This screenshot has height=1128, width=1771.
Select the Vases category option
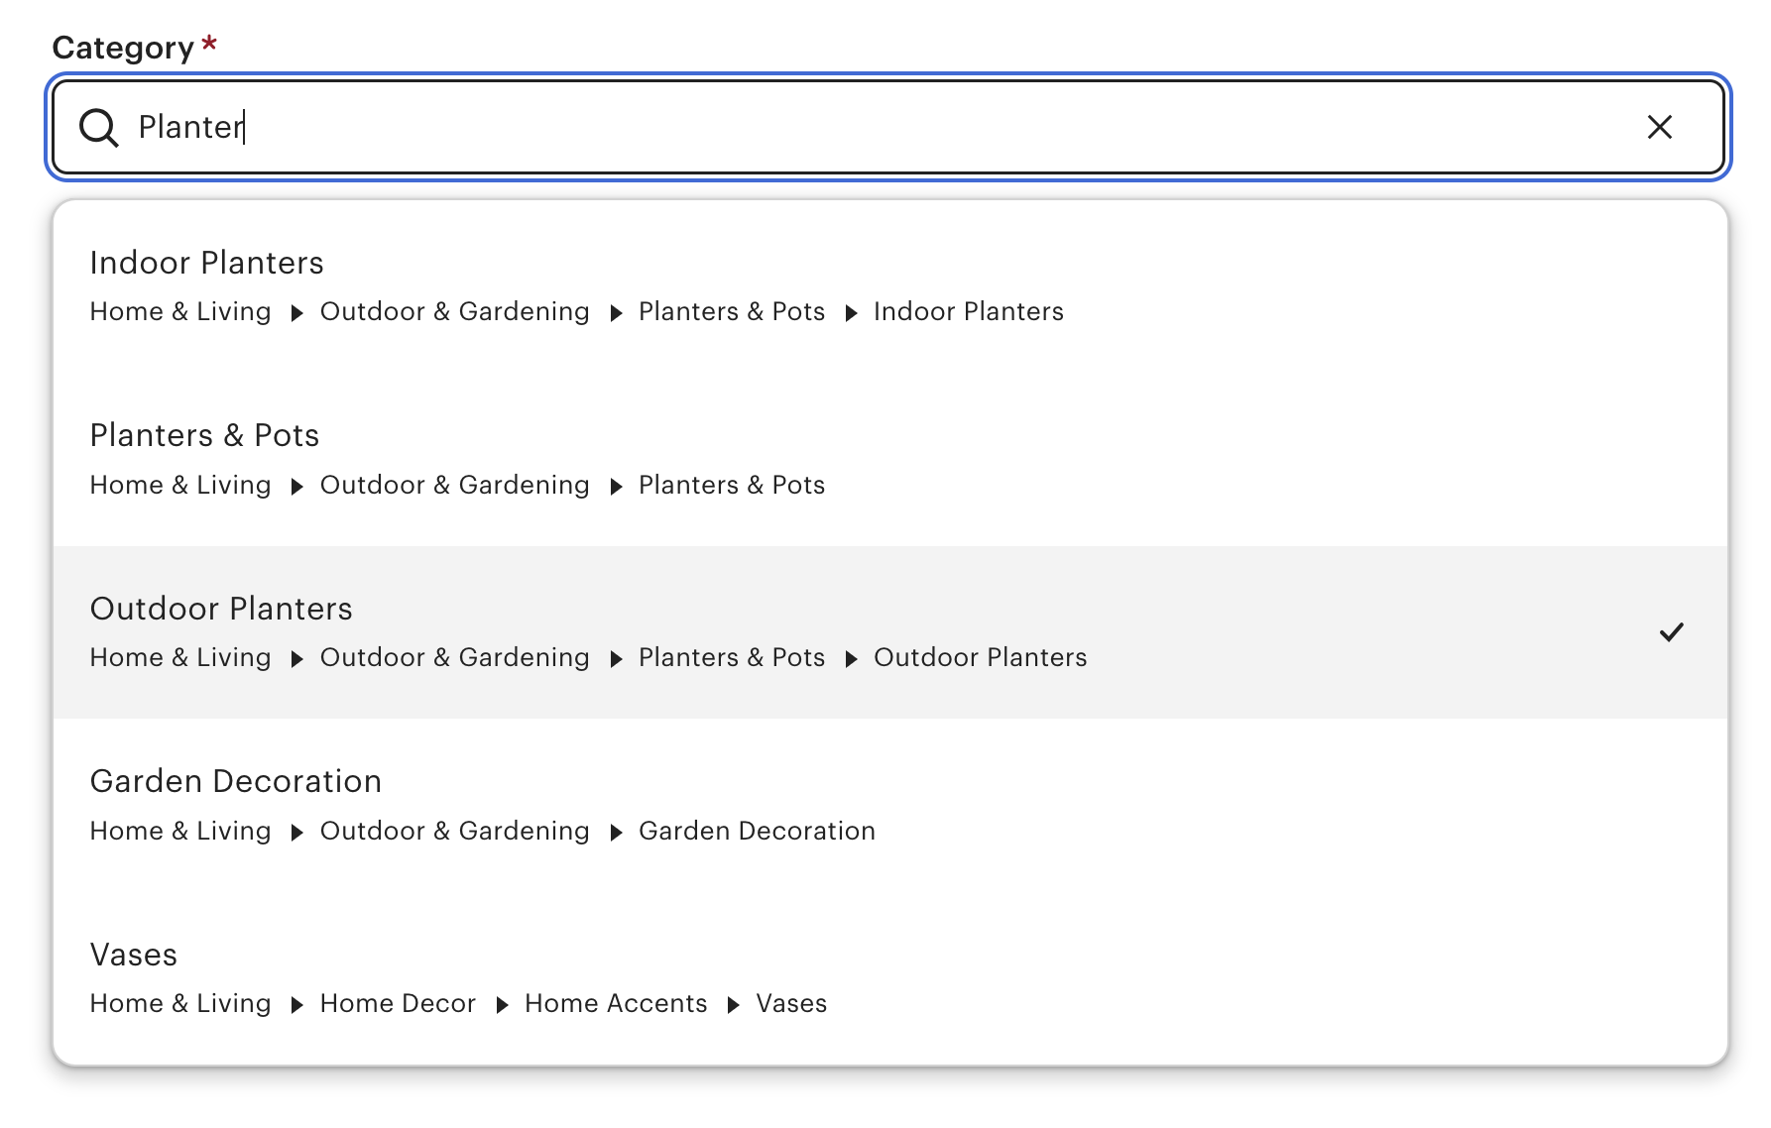tap(890, 977)
